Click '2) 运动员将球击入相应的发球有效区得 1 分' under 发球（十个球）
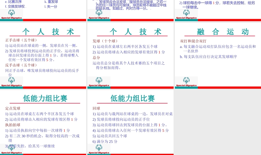The height and width of the screenshot is (155, 261). click(129, 52)
